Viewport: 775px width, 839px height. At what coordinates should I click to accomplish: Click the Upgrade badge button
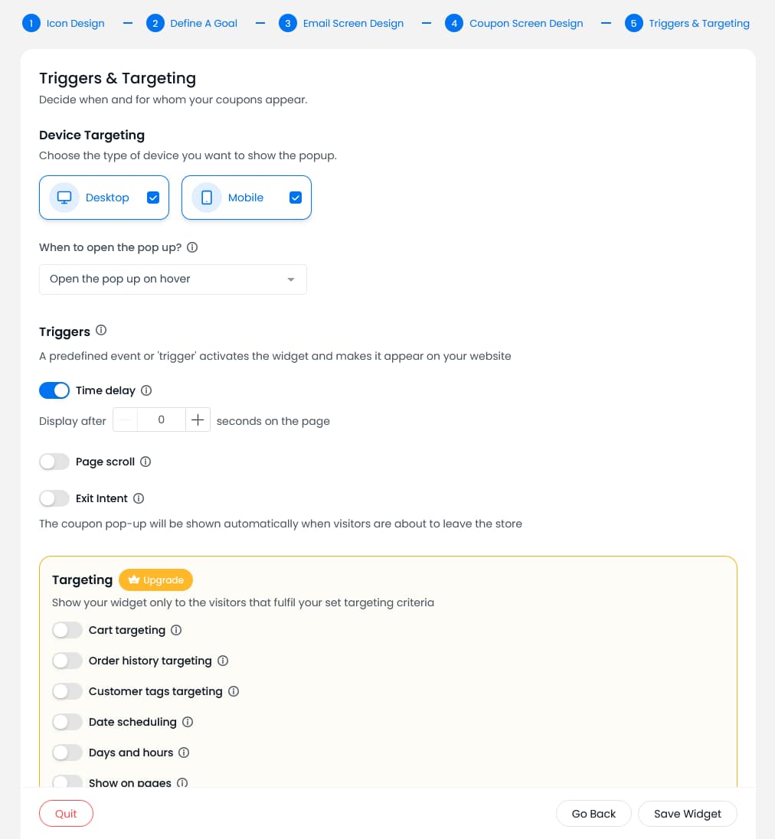click(x=156, y=580)
